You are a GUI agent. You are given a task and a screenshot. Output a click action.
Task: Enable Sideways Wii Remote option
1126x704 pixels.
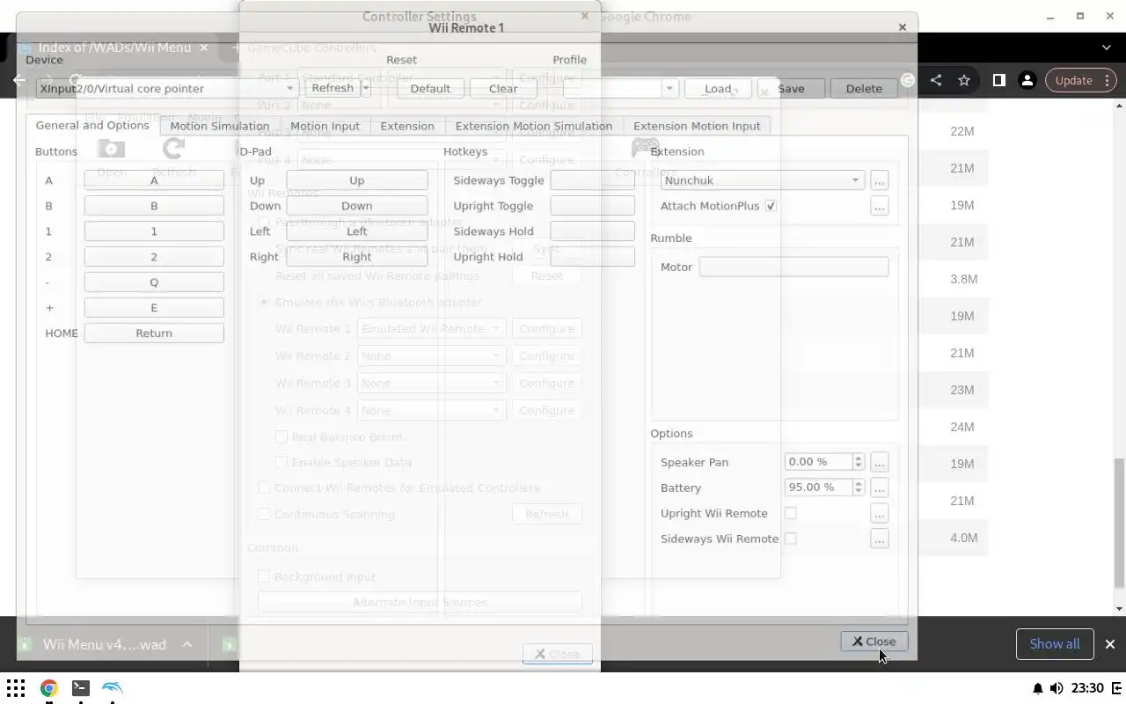click(790, 539)
